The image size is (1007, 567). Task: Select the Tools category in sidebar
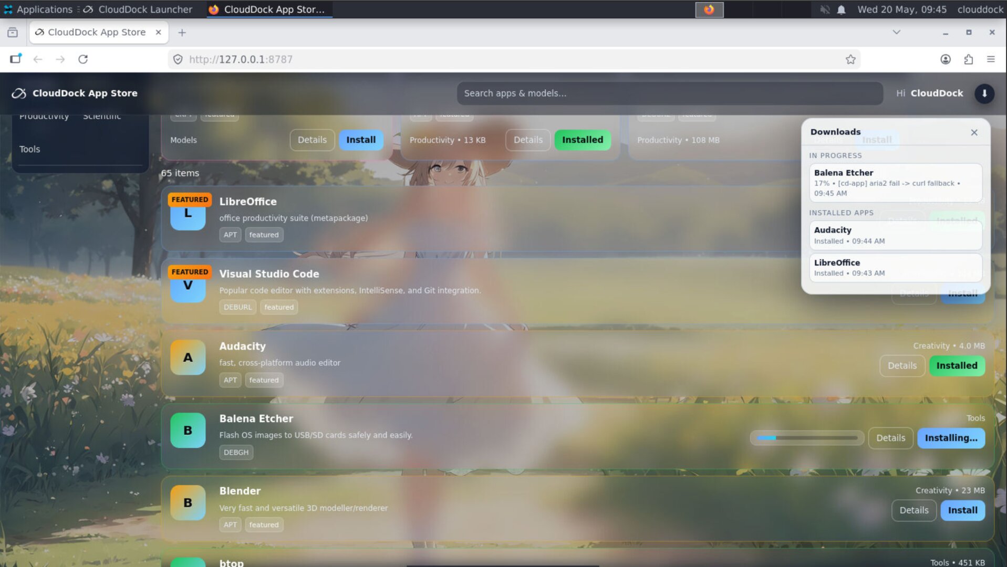coord(30,149)
